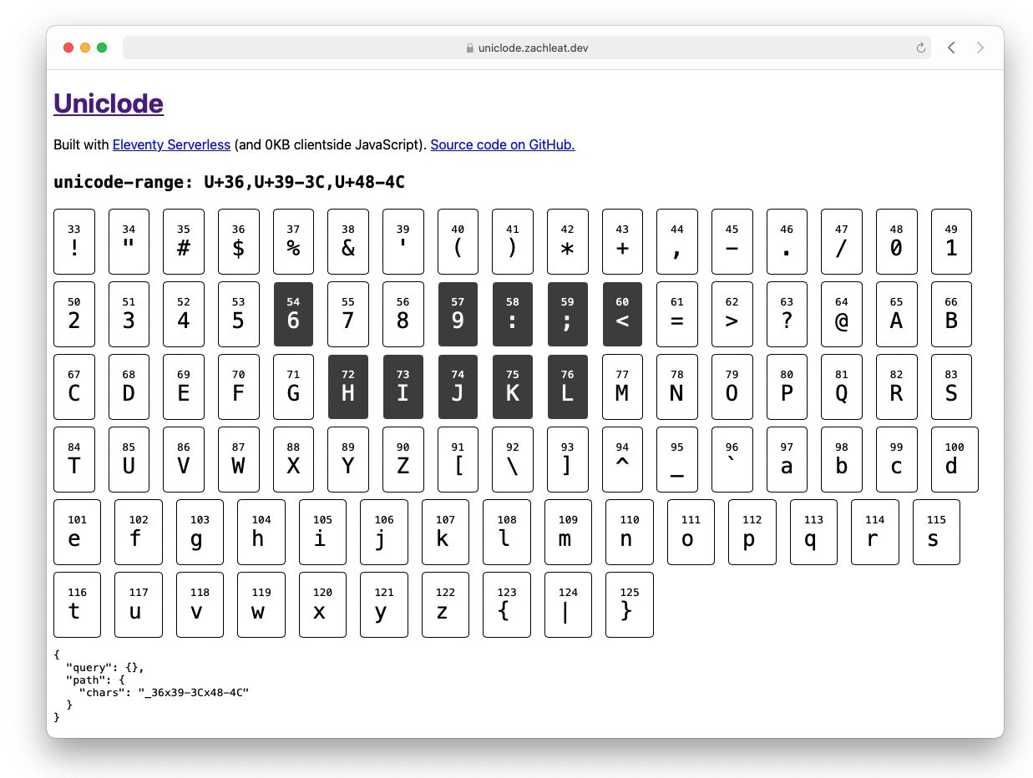This screenshot has height=778, width=1033.
Task: Select tile 95 underscore
Action: click(x=677, y=459)
